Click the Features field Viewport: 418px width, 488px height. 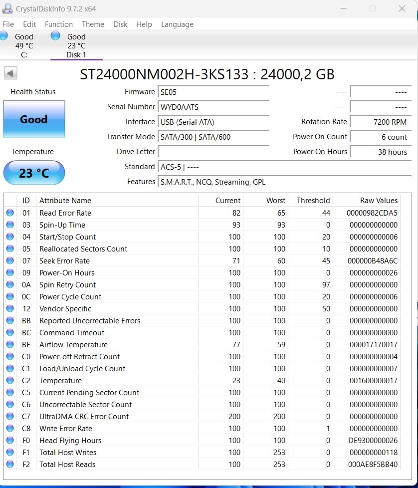[285, 182]
